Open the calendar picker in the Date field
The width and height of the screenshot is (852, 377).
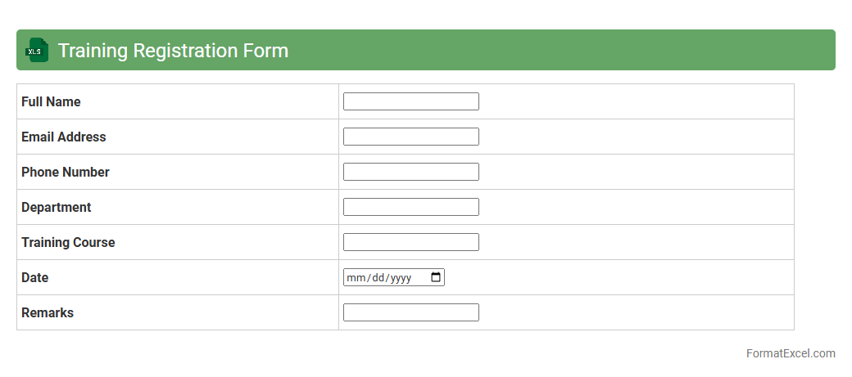click(x=436, y=277)
